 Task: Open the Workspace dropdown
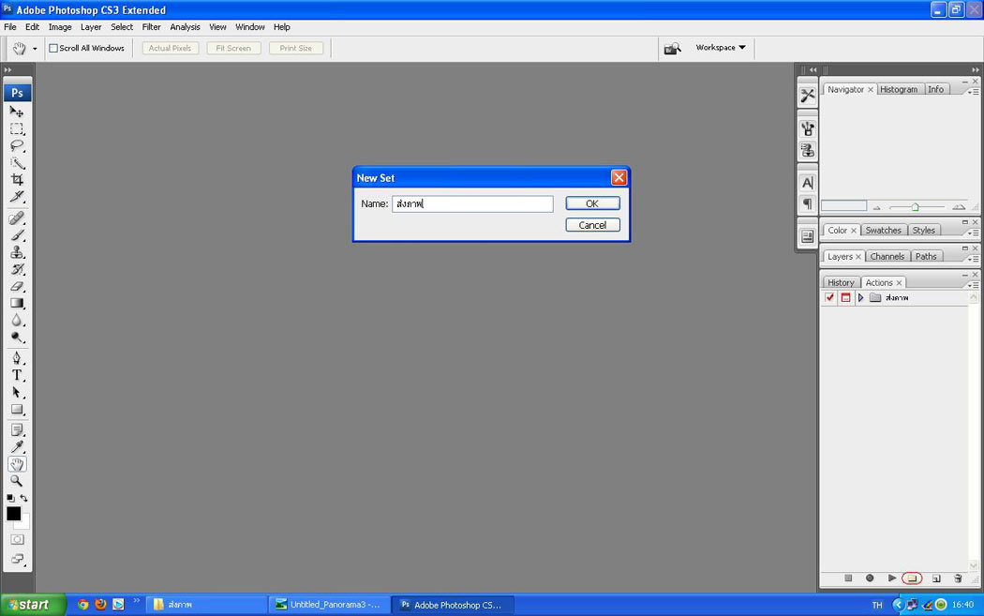[x=720, y=48]
